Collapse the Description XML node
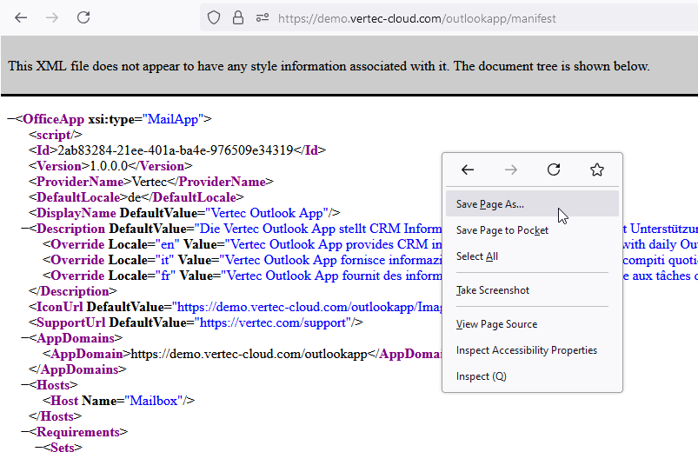The image size is (698, 452). click(x=25, y=229)
